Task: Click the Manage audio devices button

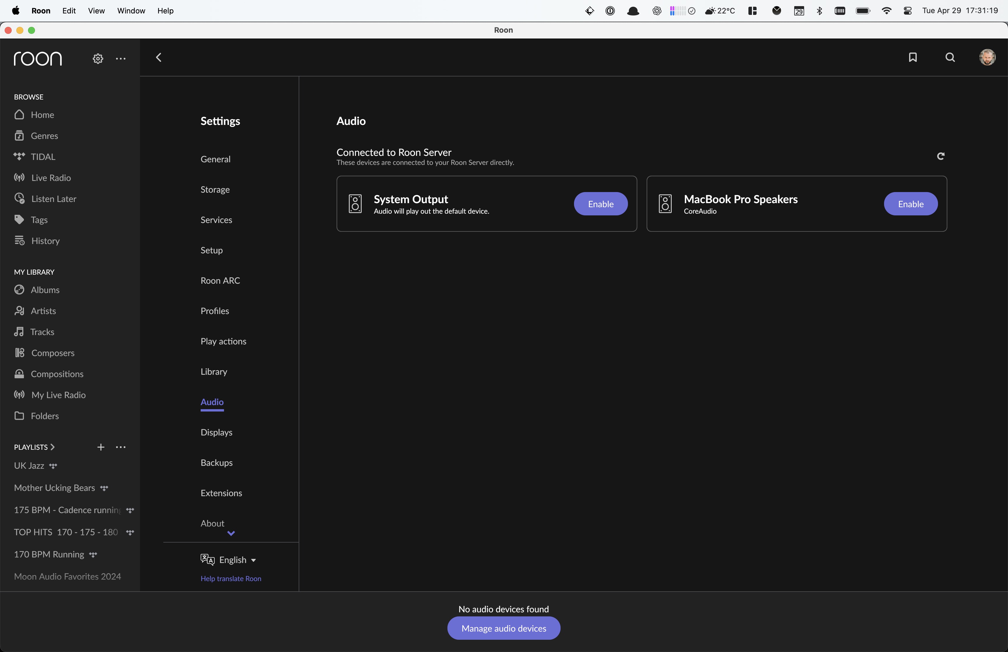Action: pos(503,628)
